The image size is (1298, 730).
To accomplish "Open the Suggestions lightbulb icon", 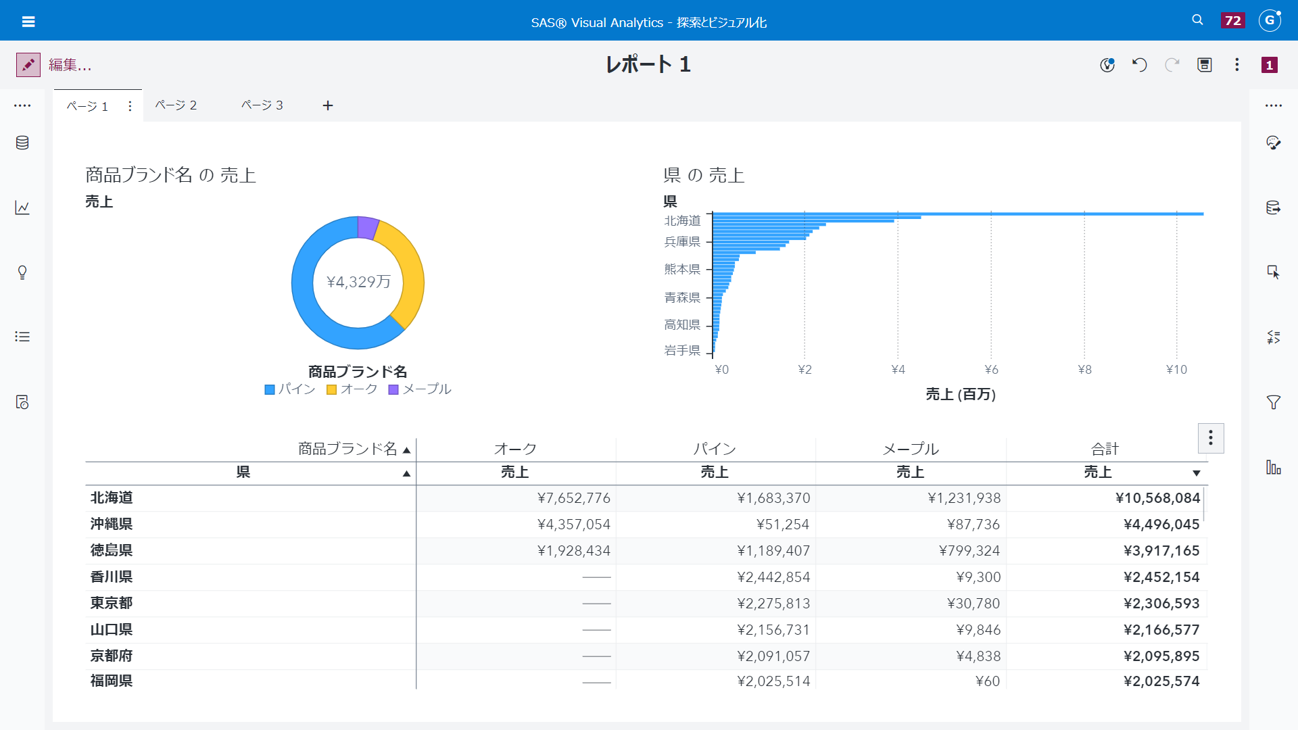I will pos(22,272).
